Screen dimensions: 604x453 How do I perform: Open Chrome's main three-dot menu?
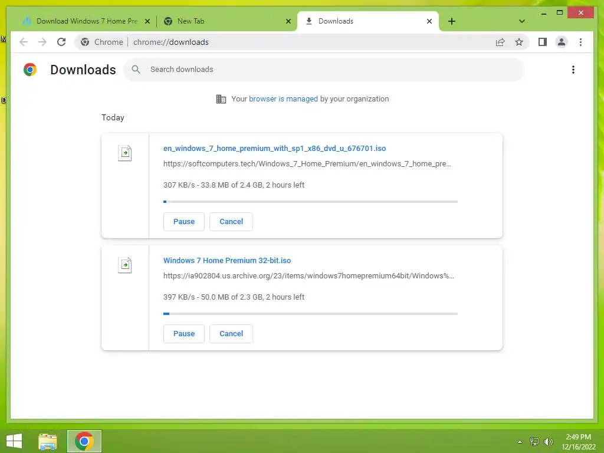coord(580,42)
